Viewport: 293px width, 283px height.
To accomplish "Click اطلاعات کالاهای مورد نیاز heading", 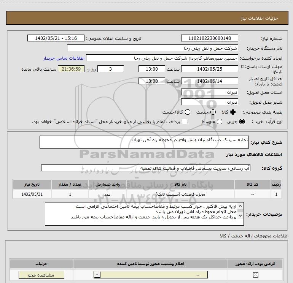I will (254, 155).
